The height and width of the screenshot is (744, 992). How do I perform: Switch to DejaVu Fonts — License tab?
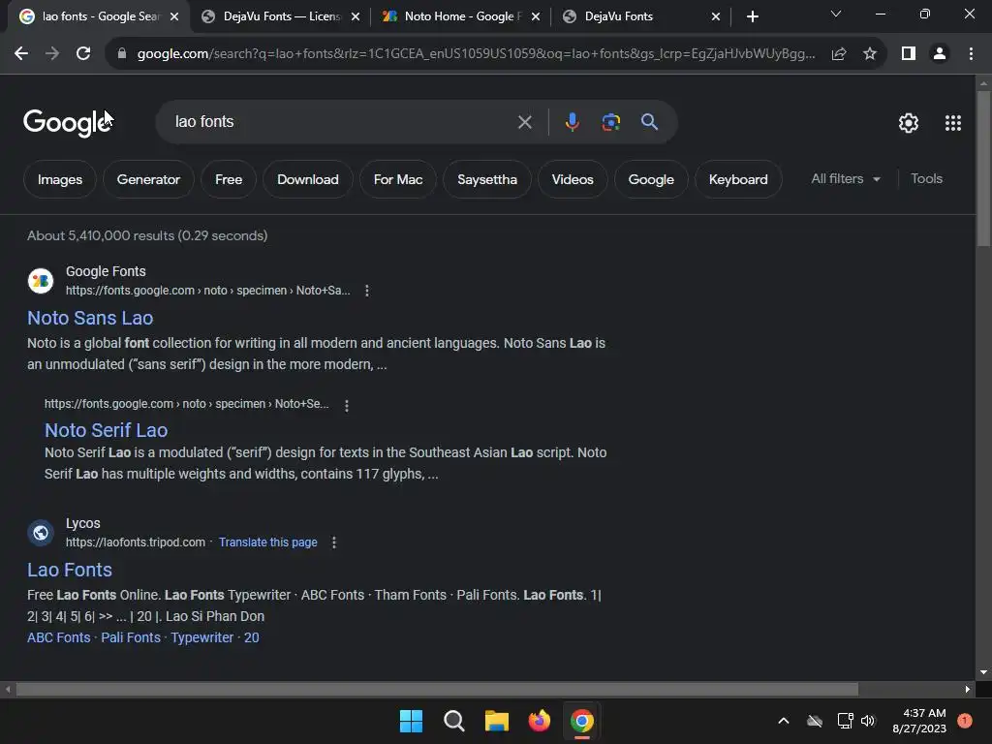click(x=282, y=16)
